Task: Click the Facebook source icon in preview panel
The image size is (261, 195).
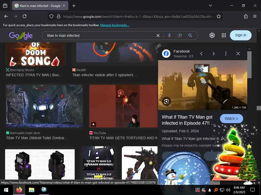Action: [x=166, y=54]
